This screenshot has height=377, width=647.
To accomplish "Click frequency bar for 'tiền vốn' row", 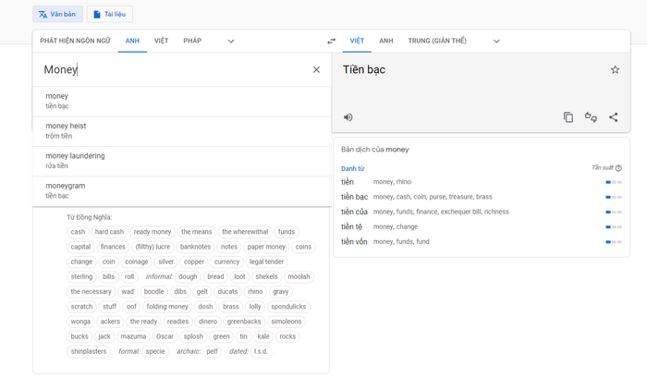I will click(614, 242).
